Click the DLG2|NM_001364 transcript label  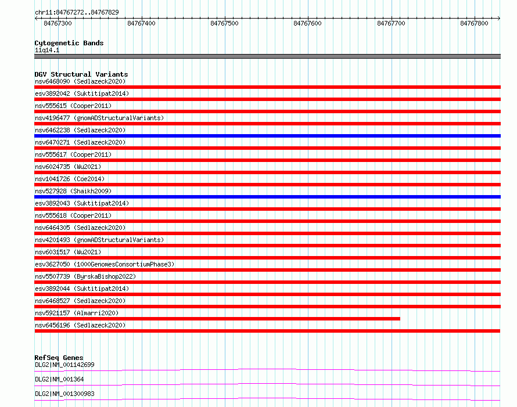pyautogui.click(x=59, y=379)
